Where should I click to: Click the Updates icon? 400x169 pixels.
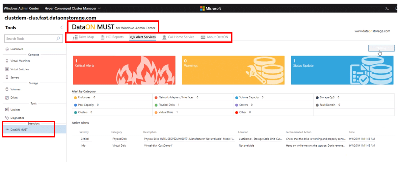7,109
